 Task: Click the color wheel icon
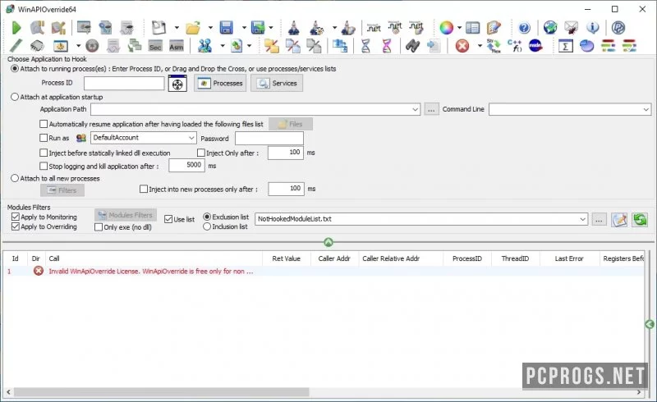446,28
